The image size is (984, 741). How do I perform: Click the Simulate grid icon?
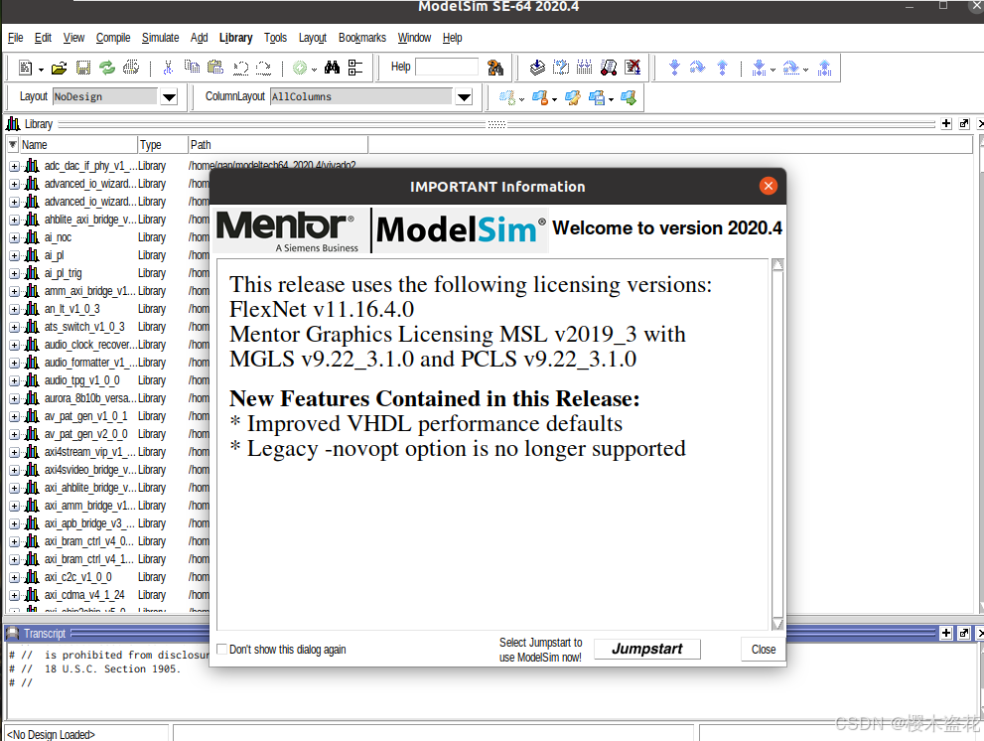tap(584, 68)
